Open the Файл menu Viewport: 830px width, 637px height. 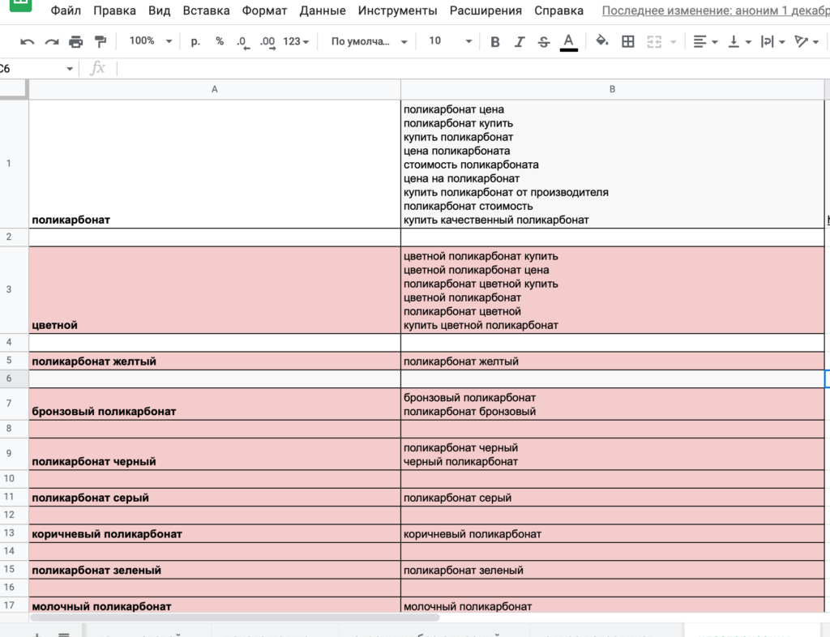pos(66,11)
